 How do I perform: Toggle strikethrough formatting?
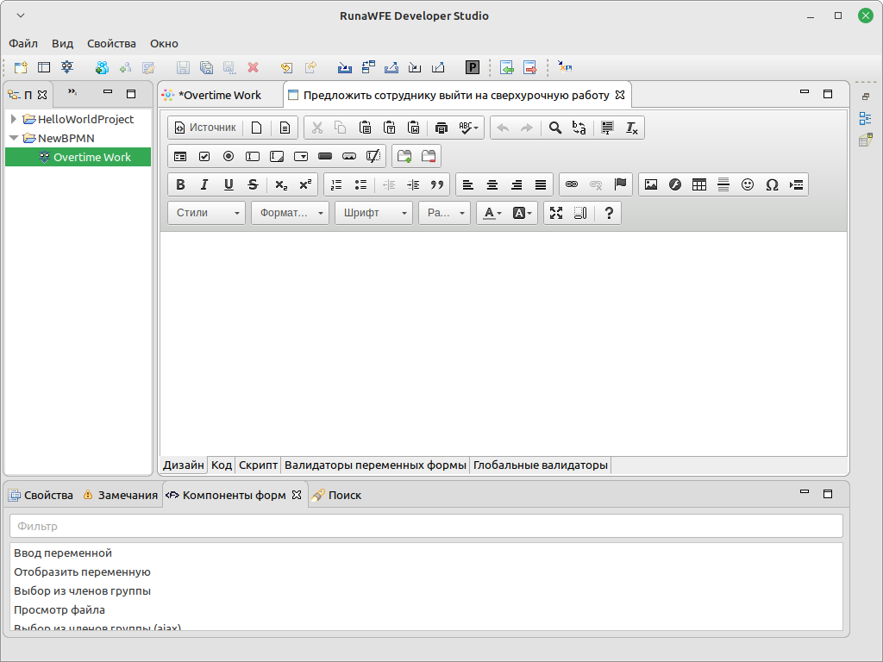coord(253,184)
